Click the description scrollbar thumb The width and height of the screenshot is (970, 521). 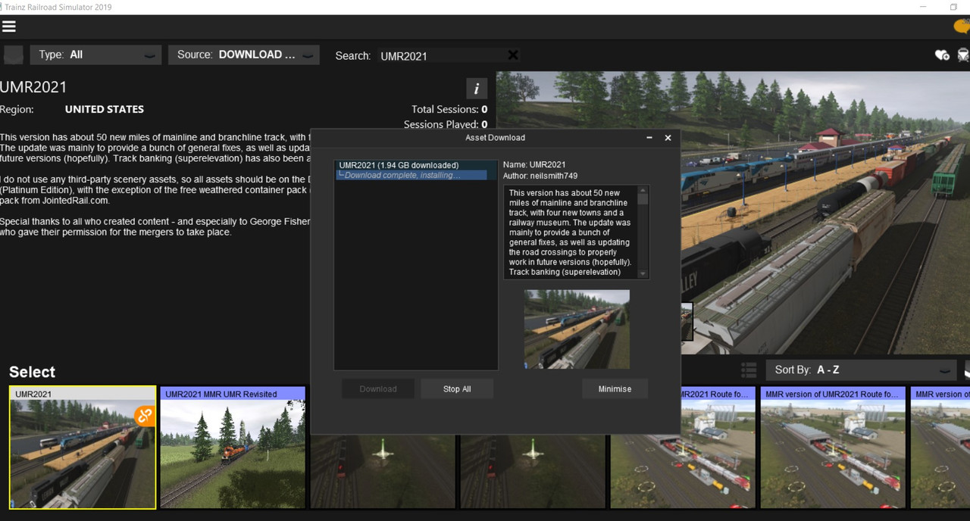[643, 198]
